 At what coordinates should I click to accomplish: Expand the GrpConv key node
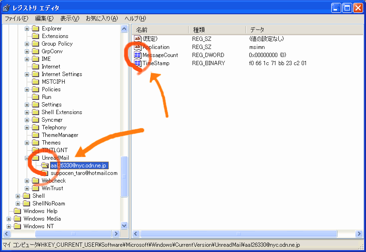pos(27,51)
